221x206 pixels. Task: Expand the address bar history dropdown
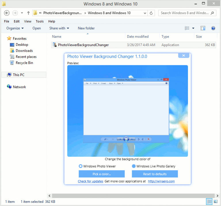pyautogui.click(x=145, y=13)
